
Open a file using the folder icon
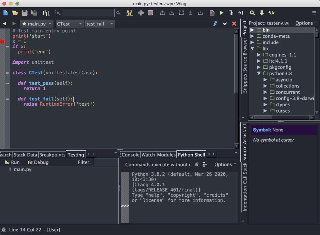tap(15, 13)
